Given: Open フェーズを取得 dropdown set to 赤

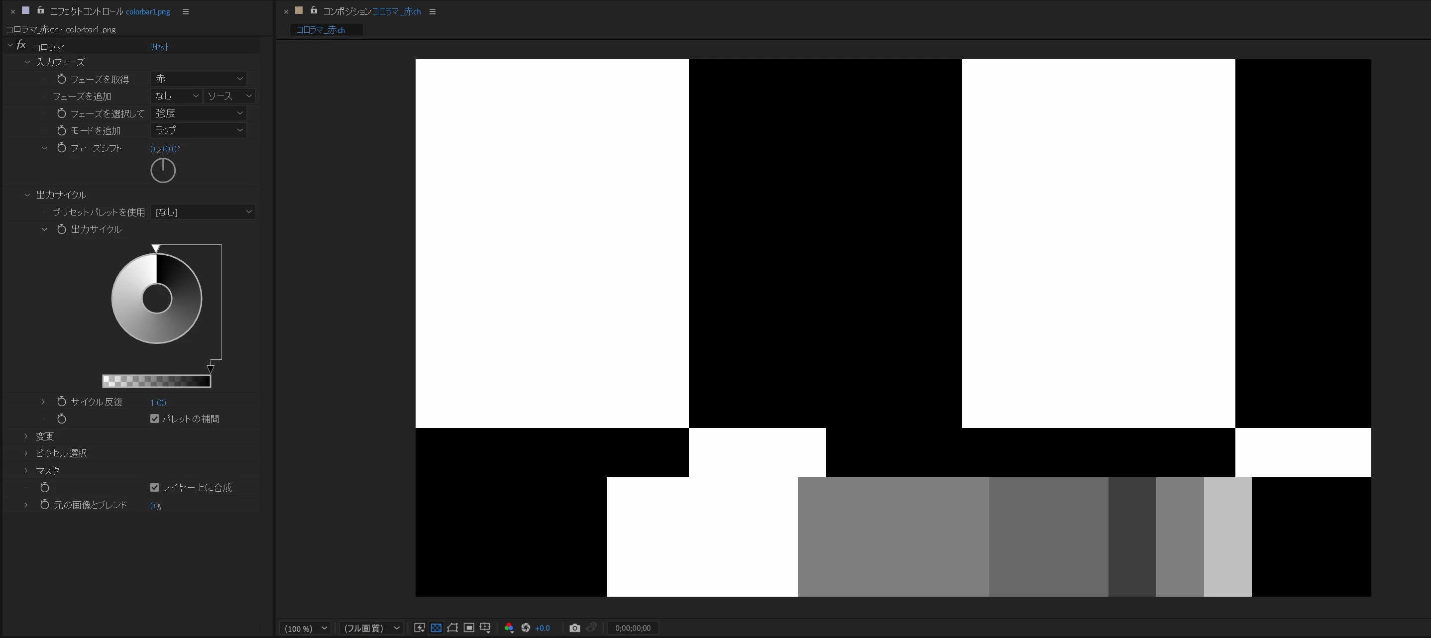Looking at the screenshot, I should click(x=198, y=79).
